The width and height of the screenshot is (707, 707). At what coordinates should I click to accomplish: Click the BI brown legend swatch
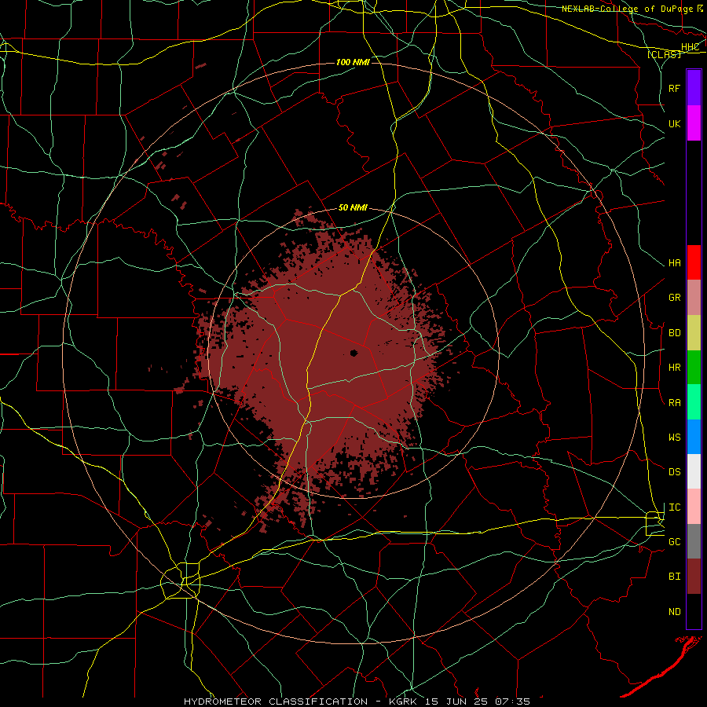[694, 577]
